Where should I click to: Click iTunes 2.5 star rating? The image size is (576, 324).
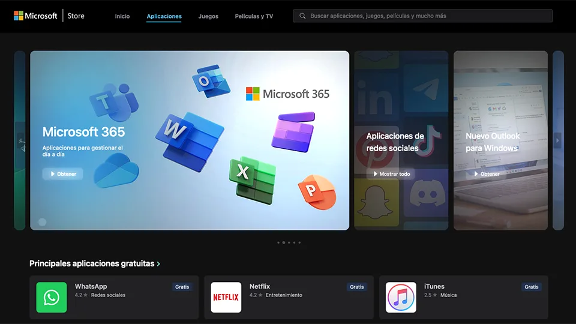pyautogui.click(x=431, y=295)
